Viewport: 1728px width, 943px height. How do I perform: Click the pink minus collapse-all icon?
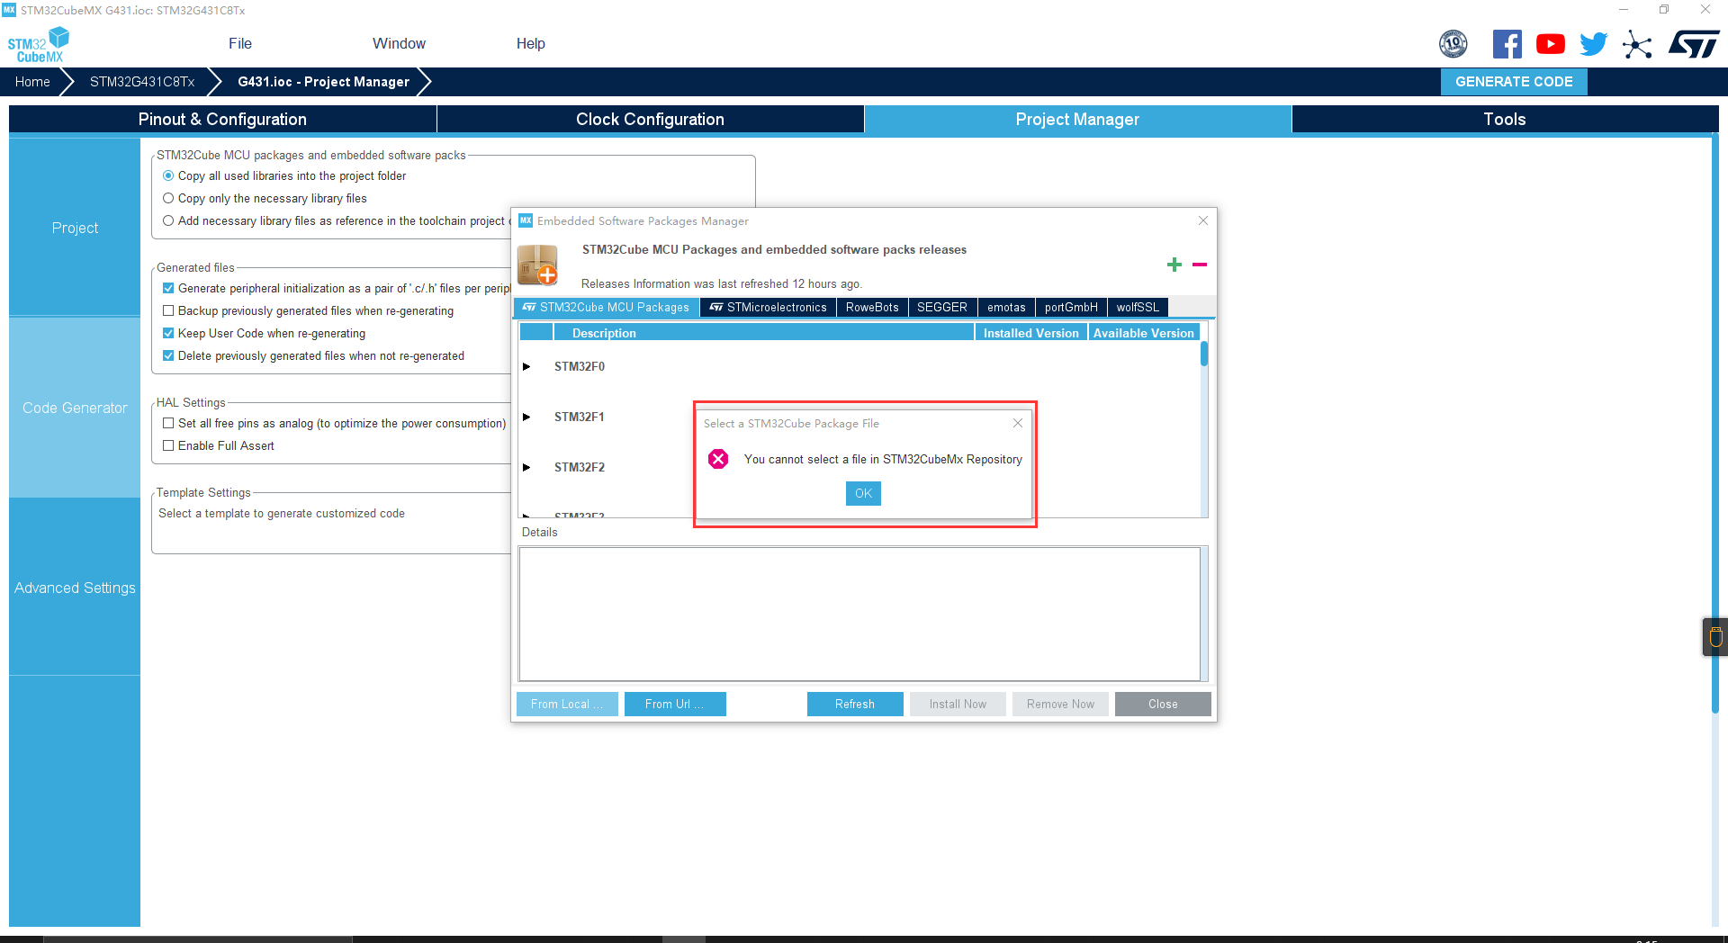point(1200,265)
